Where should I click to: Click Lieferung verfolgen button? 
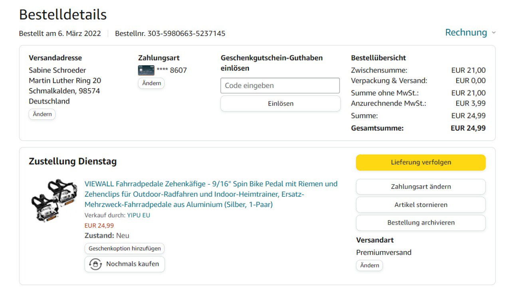pyautogui.click(x=421, y=162)
